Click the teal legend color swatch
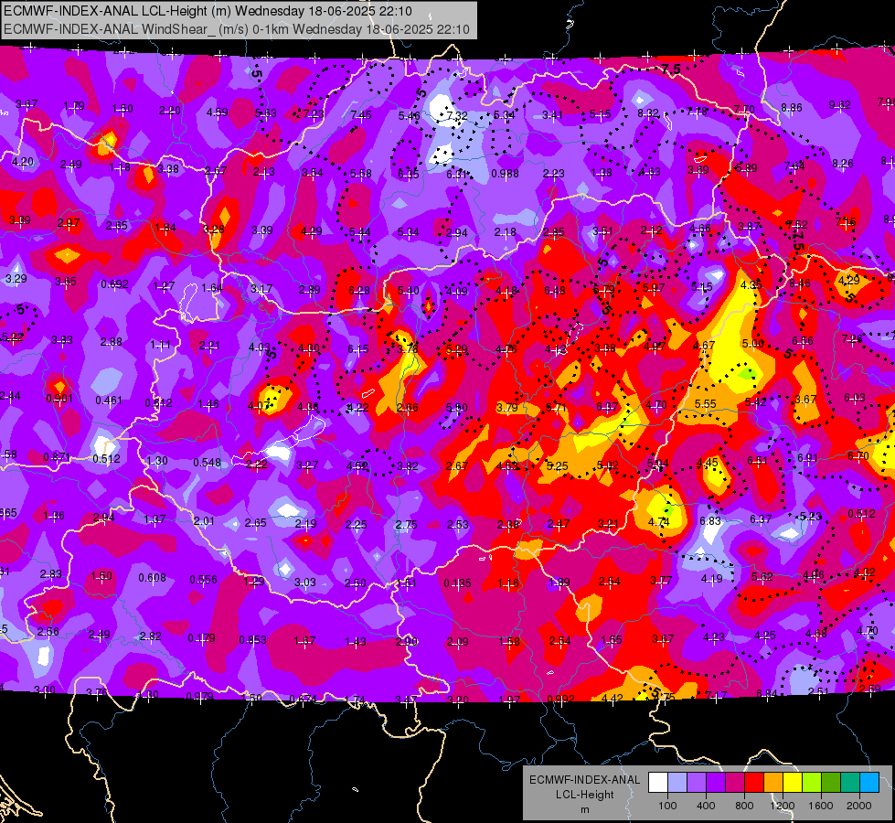The image size is (895, 823). click(x=850, y=782)
